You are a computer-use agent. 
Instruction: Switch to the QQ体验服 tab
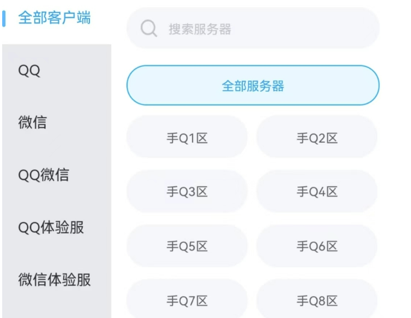pos(51,228)
